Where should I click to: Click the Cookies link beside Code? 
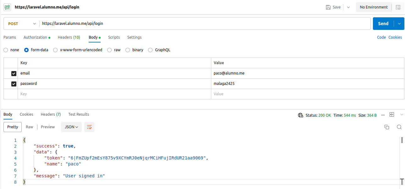(395, 37)
